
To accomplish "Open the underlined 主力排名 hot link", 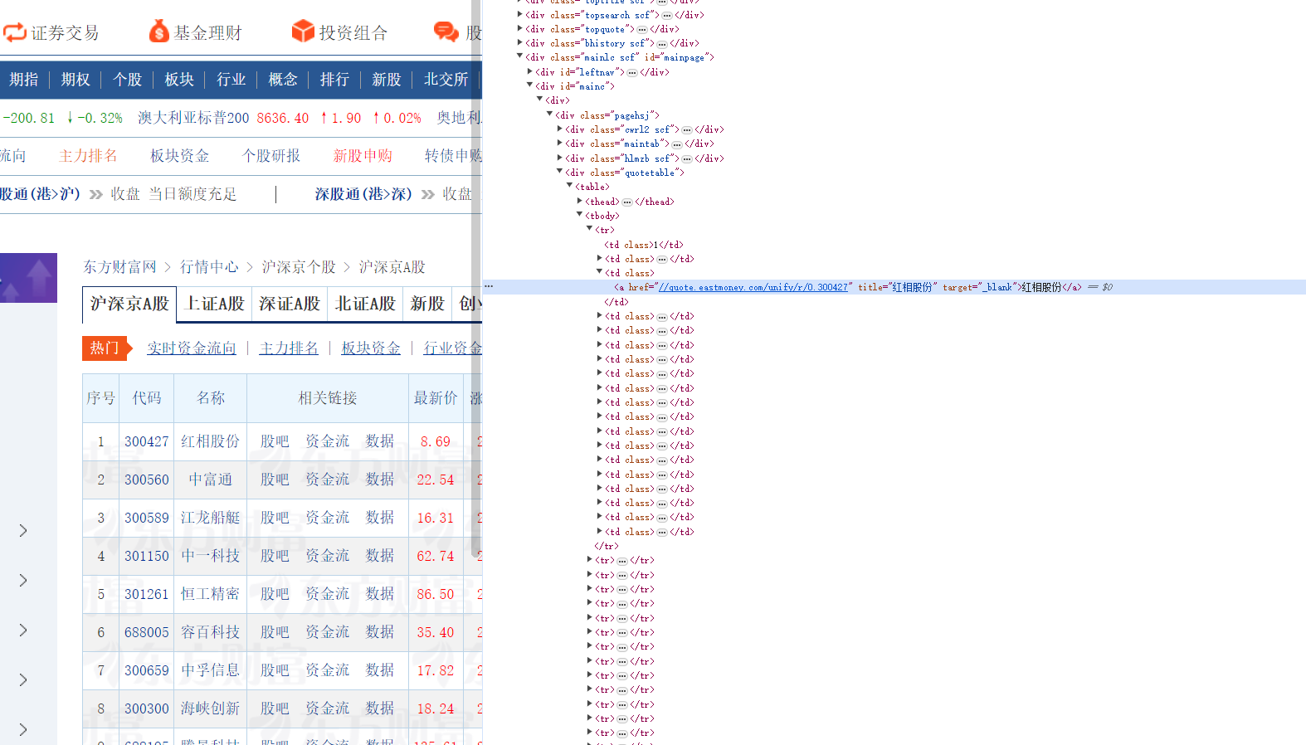I will pyautogui.click(x=289, y=348).
